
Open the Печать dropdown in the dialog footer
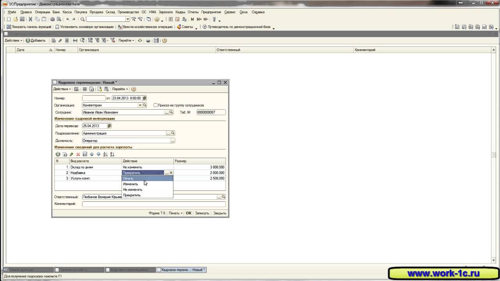click(x=175, y=213)
